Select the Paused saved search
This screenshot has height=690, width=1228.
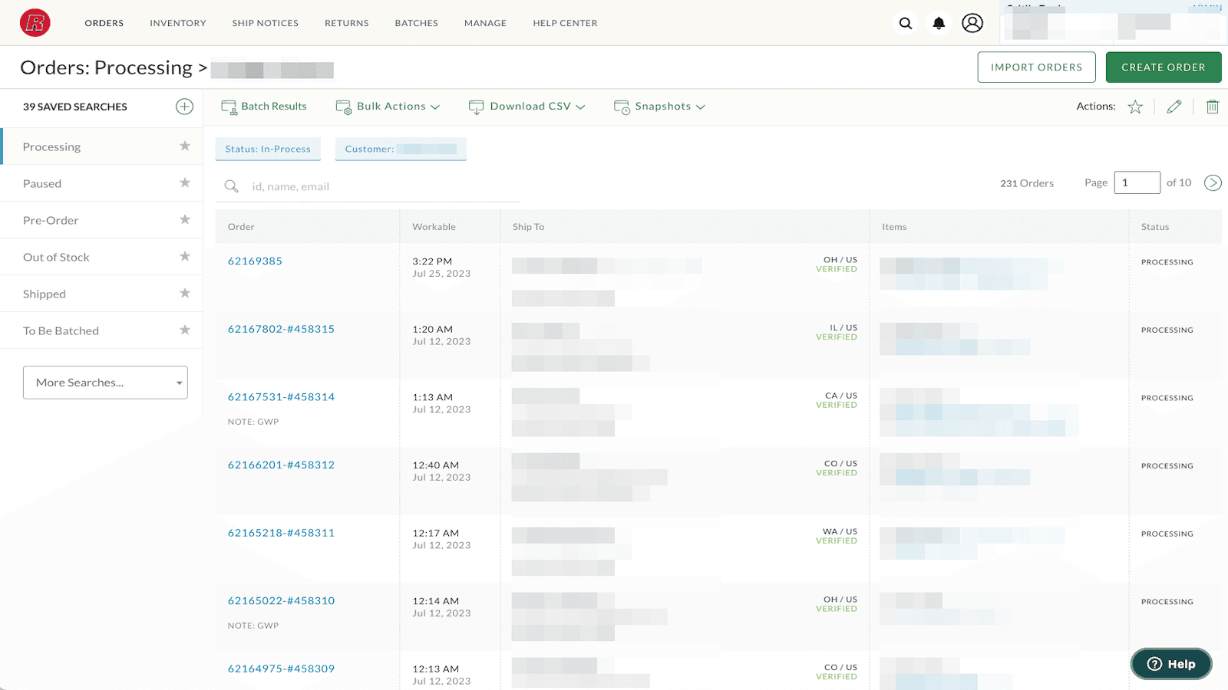[101, 183]
